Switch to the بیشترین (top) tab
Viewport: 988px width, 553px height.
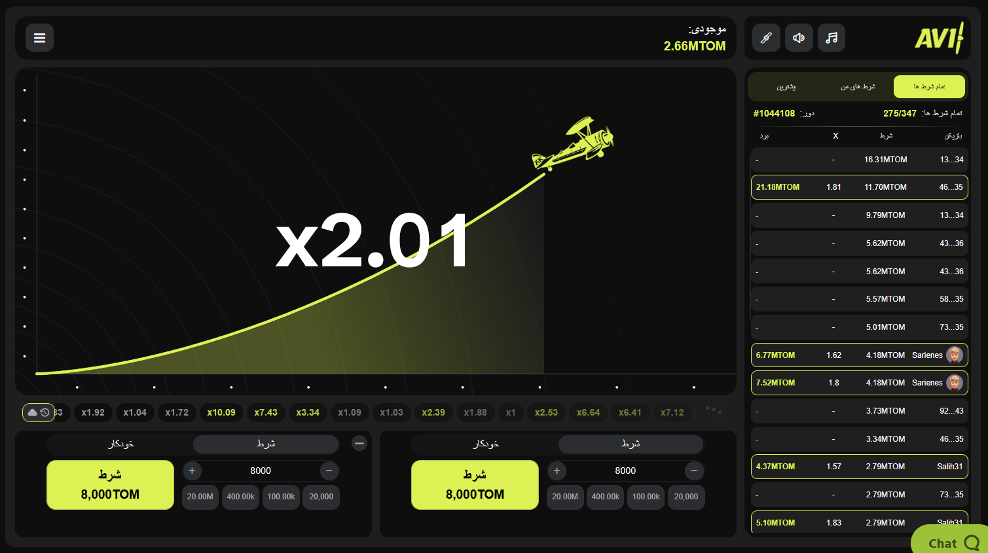click(x=786, y=86)
